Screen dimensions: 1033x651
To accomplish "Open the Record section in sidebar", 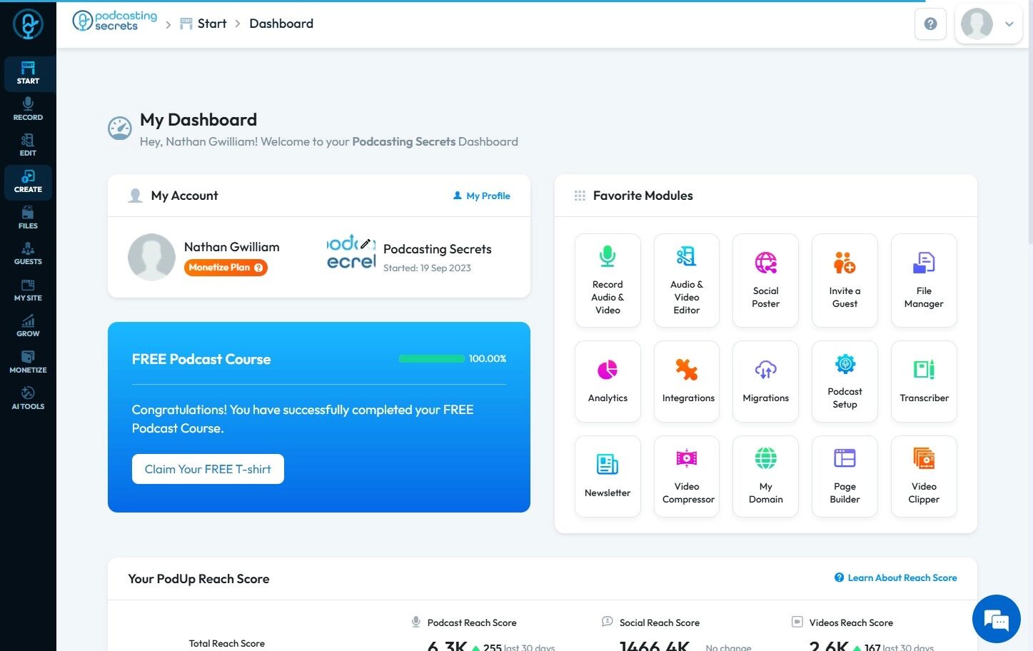I will 28,109.
